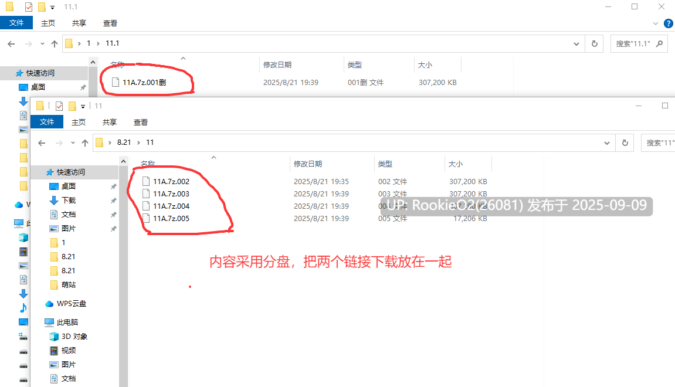Open recent locations dropdown in 11.1 window
Viewport: 675px width, 387px height.
click(x=42, y=44)
